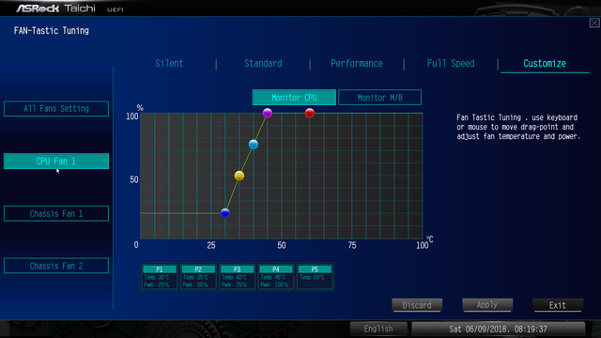Click the red P5 drag-point
This screenshot has width=601, height=338.
tap(310, 113)
